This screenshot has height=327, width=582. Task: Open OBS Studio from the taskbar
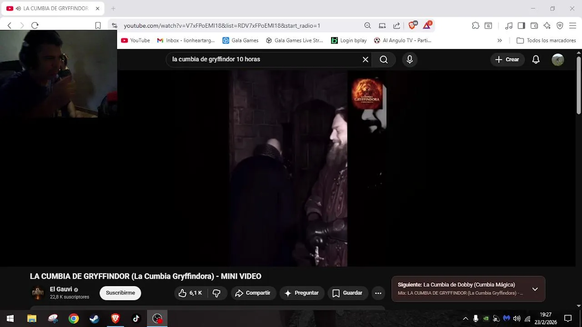click(x=157, y=318)
